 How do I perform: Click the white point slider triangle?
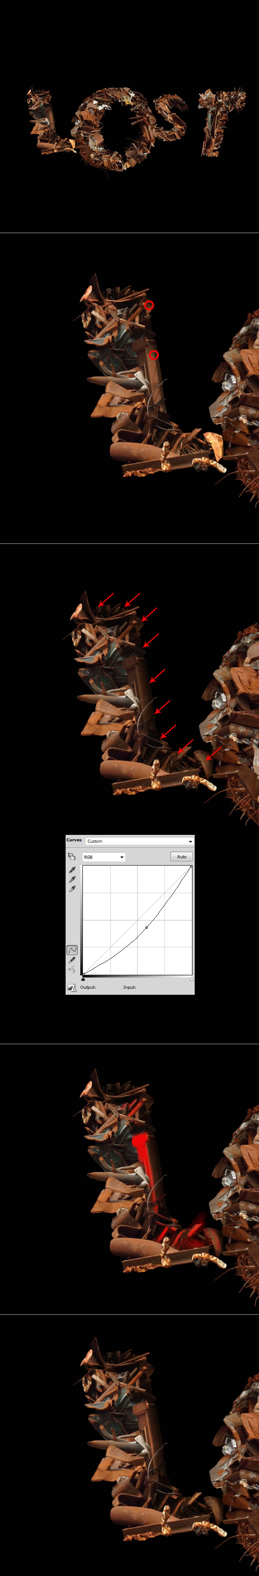tap(192, 980)
